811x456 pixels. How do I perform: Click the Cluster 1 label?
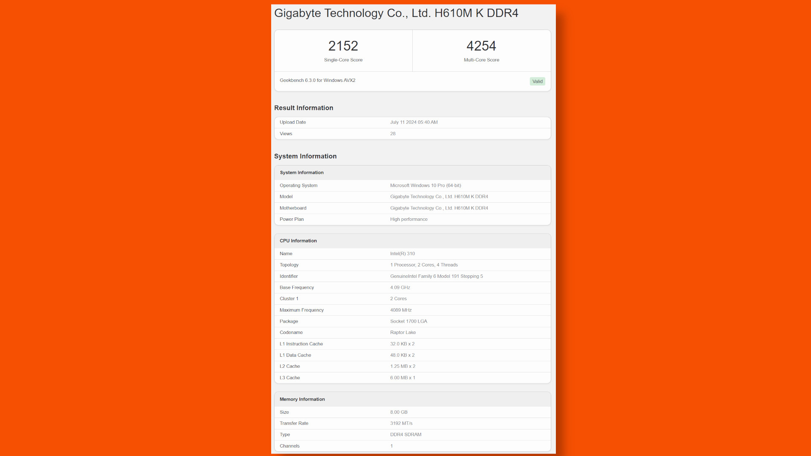[x=289, y=299]
